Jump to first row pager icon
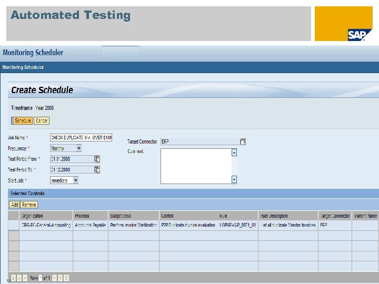The width and height of the screenshot is (379, 284). pos(13,278)
